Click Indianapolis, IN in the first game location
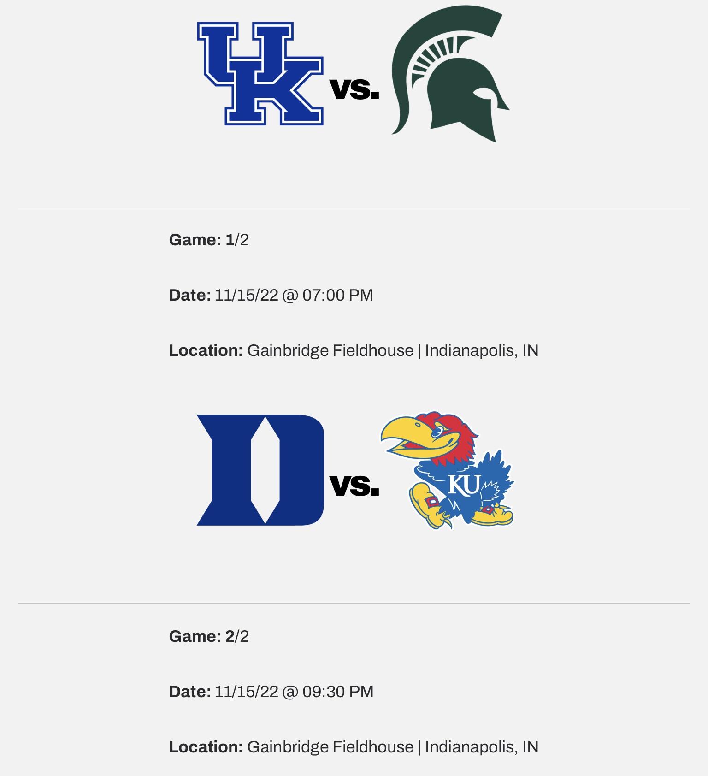This screenshot has height=776, width=708. pos(482,350)
